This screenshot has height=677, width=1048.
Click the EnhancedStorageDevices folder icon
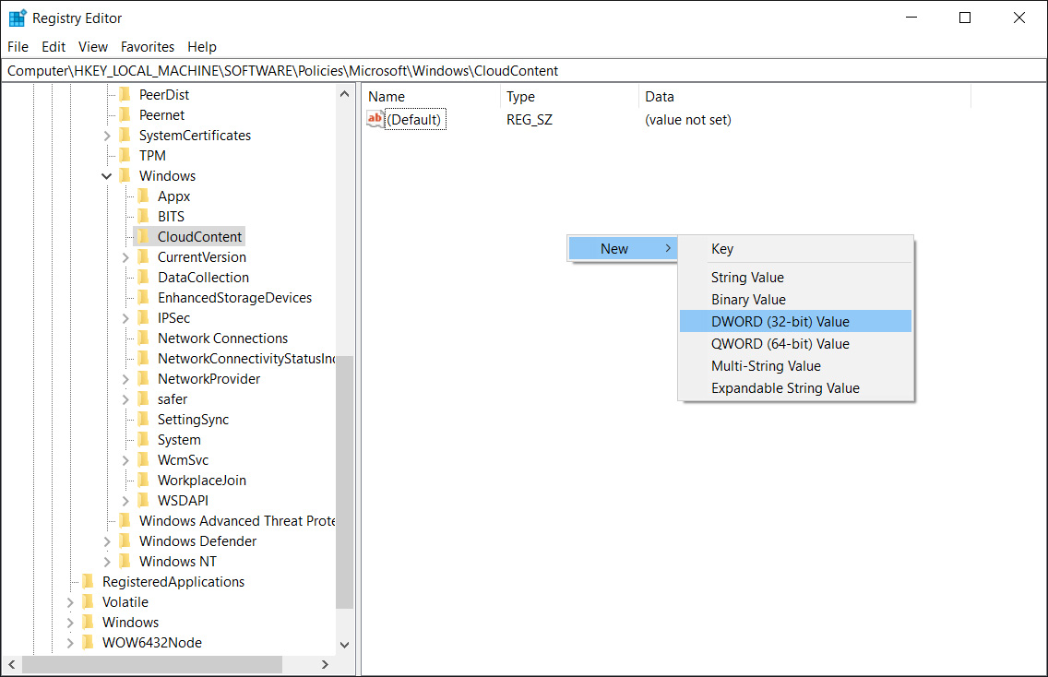pos(143,297)
